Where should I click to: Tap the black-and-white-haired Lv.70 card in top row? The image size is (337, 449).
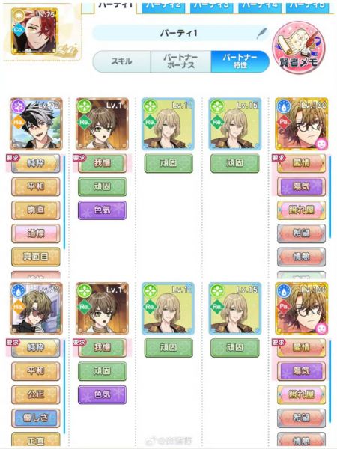click(x=36, y=123)
